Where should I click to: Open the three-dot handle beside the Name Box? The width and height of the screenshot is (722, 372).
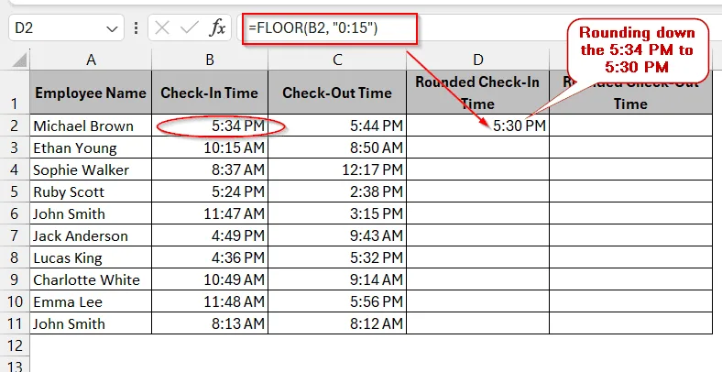[136, 28]
